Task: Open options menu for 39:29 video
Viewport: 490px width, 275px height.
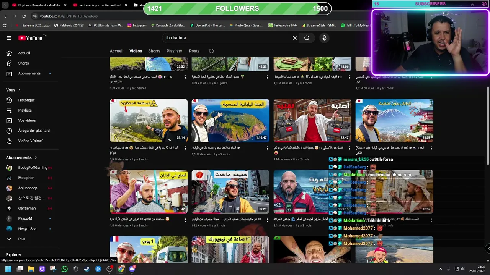Action: 268,220
